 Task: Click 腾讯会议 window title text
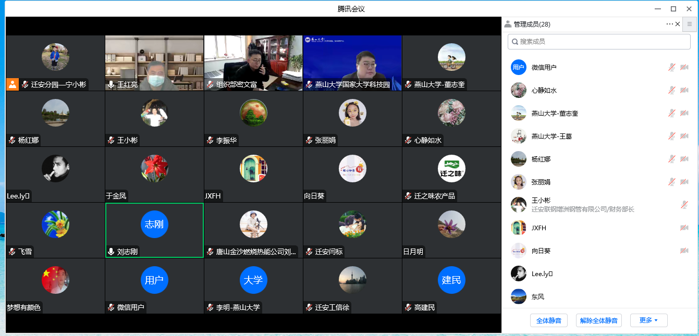[x=350, y=9]
